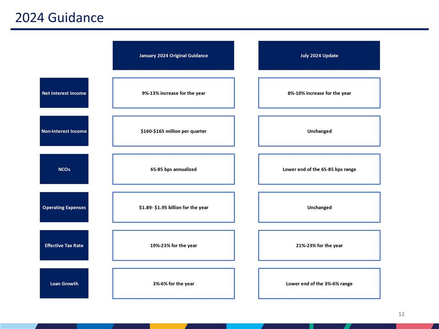Select the 8%-10% increase update cell
The image size is (439, 329).
pos(319,93)
